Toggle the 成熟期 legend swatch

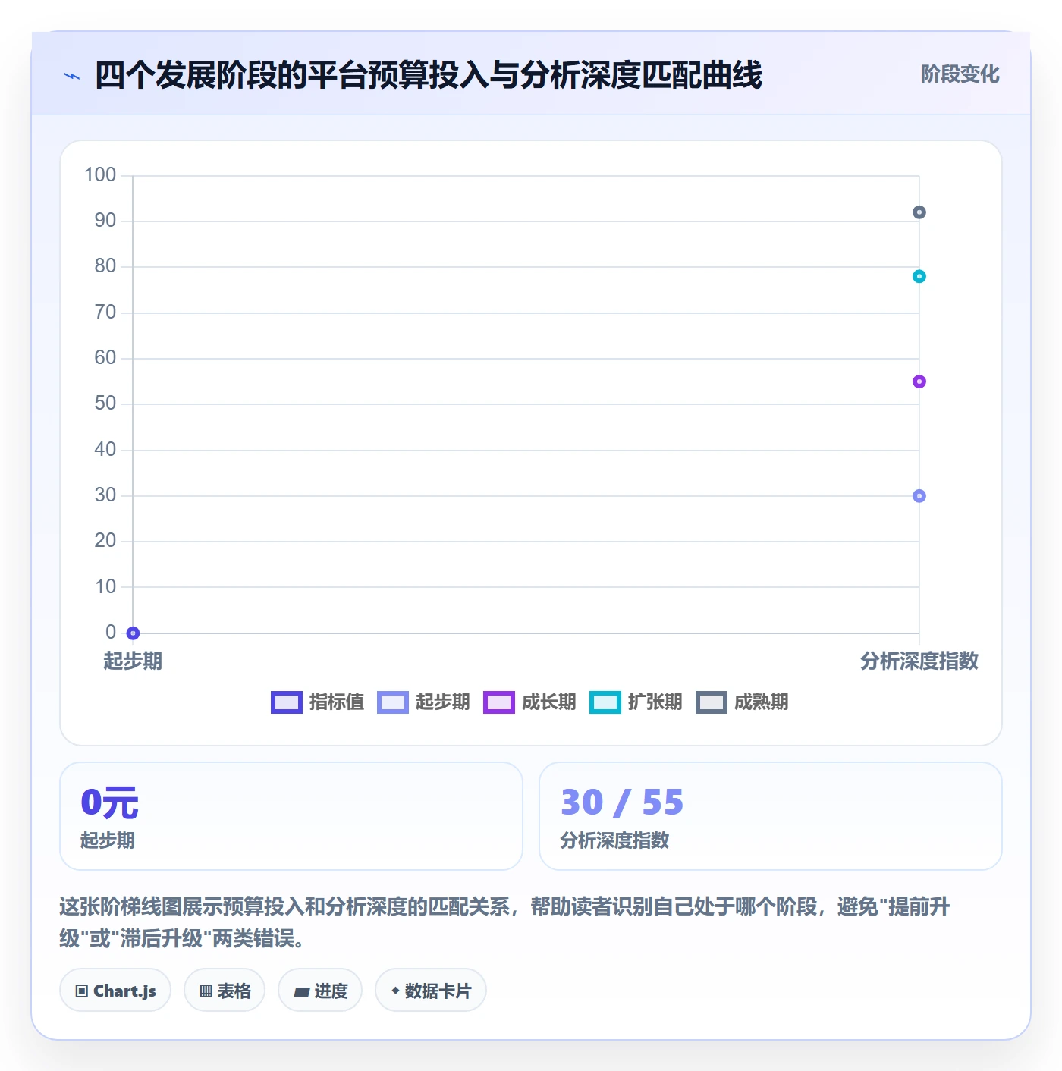712,702
